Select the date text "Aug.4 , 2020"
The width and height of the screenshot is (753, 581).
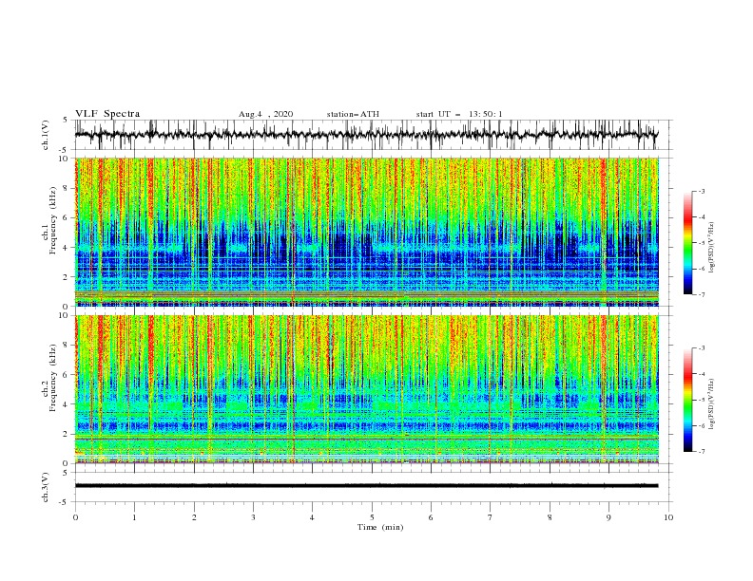(x=265, y=114)
